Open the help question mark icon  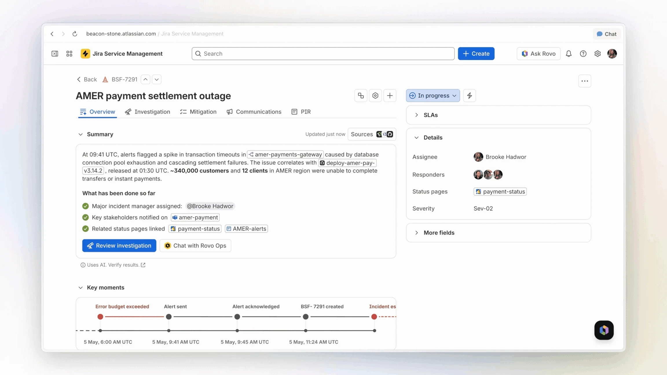click(583, 54)
